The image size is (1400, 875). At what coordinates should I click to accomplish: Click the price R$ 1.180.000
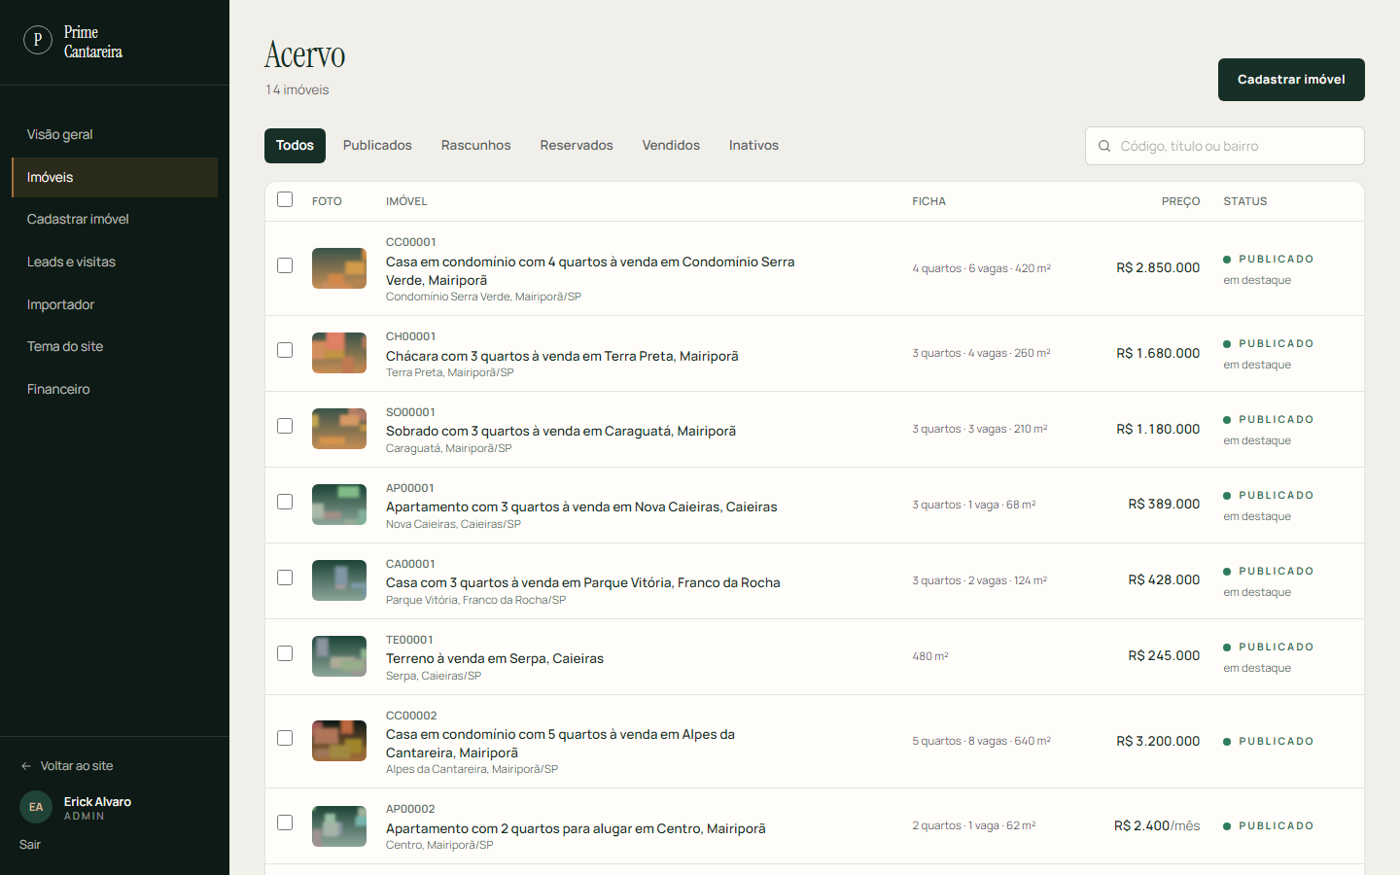pos(1158,429)
